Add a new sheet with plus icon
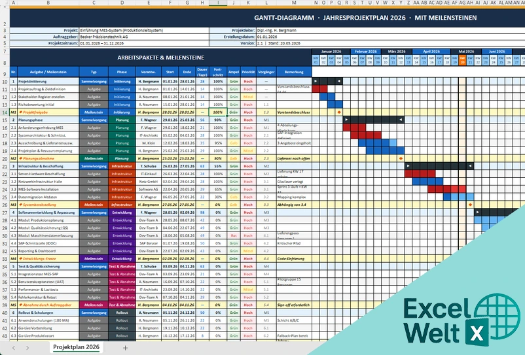Image resolution: width=525 pixels, height=355 pixels. click(x=125, y=348)
